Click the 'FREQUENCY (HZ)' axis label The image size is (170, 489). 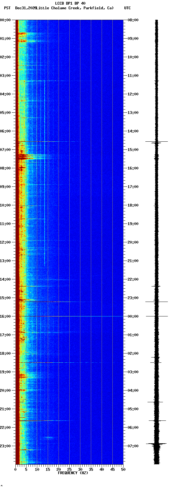click(73, 473)
